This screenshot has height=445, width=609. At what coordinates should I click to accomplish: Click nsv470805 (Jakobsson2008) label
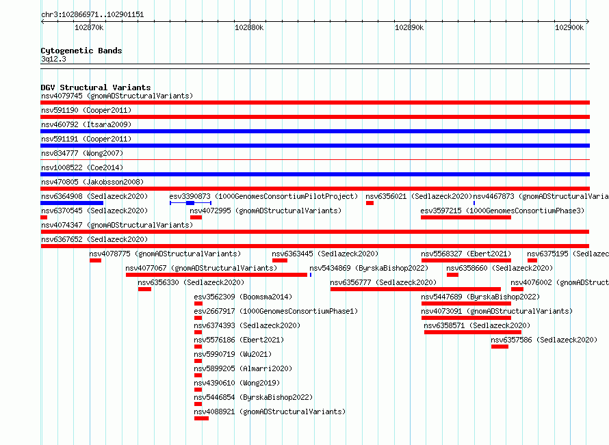coord(92,182)
